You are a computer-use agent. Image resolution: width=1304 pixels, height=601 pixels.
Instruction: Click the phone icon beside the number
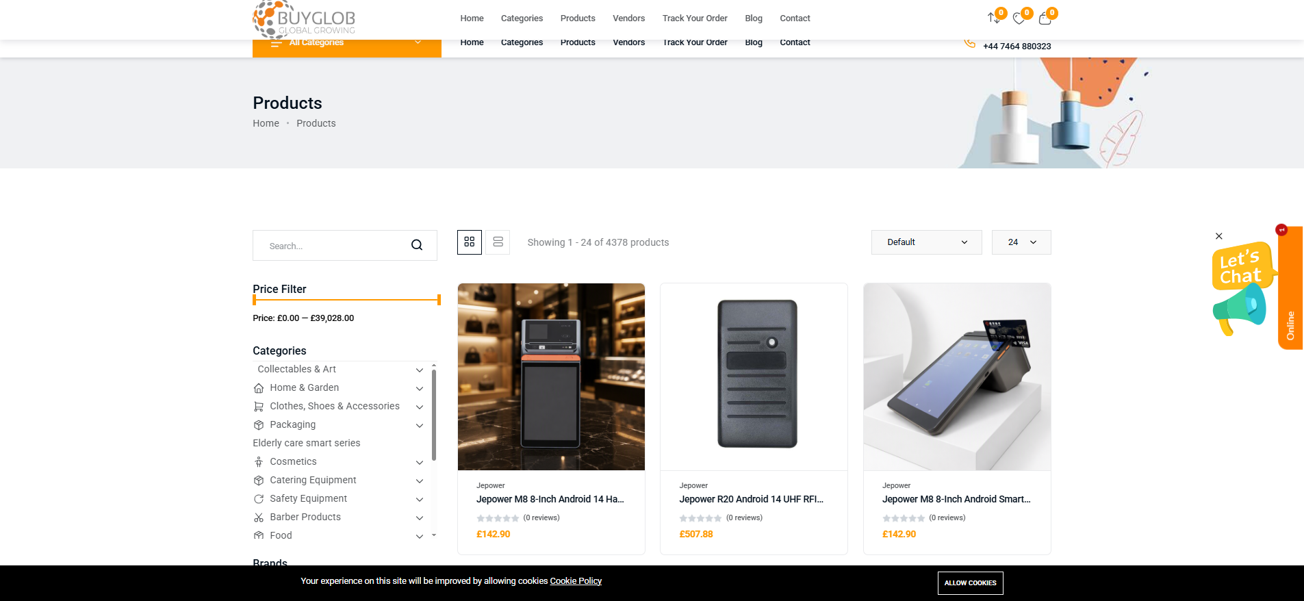[x=969, y=44]
